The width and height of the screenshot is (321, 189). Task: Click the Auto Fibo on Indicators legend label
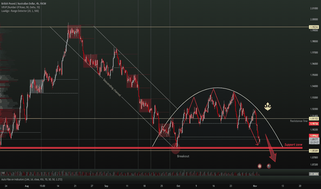pyautogui.click(x=32, y=179)
